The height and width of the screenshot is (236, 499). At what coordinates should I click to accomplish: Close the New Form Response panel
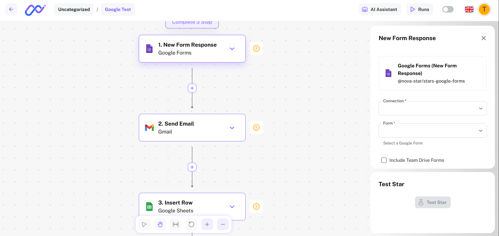[484, 38]
